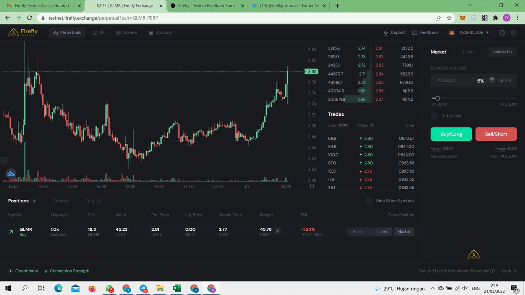
Task: Open browser Extensions puzzle icon
Action: point(495,18)
